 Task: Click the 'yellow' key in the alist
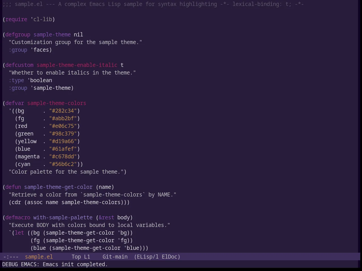[27, 141]
